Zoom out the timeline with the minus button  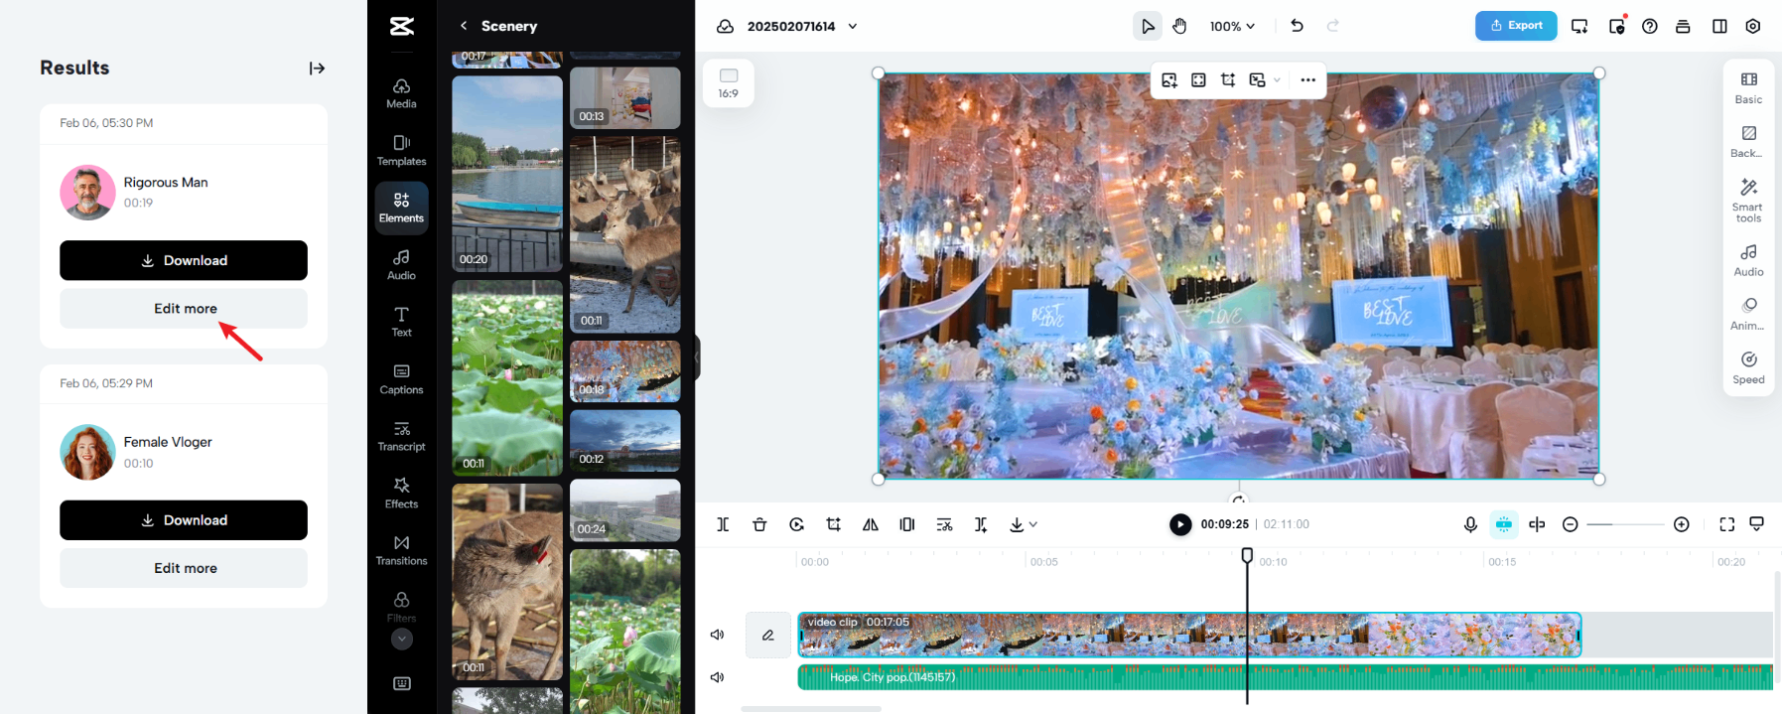[x=1570, y=524]
